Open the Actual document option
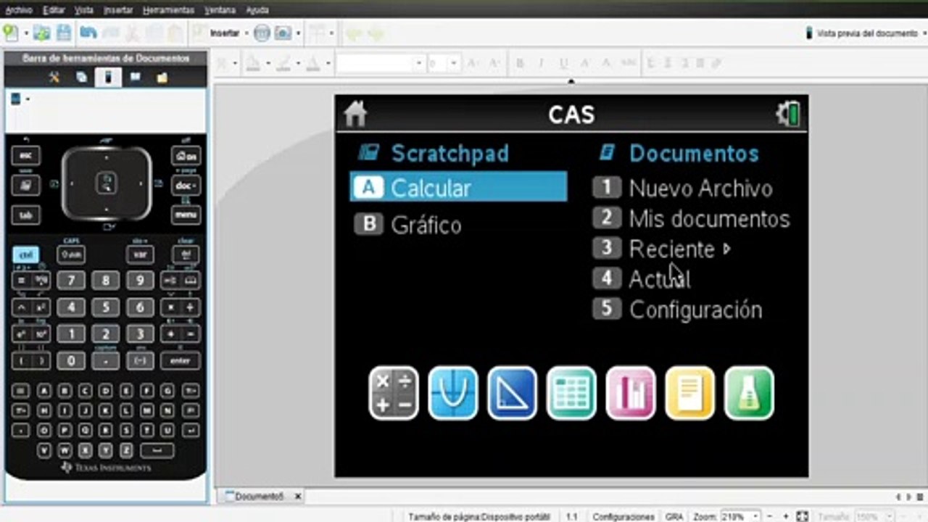The image size is (928, 522). 642,279
